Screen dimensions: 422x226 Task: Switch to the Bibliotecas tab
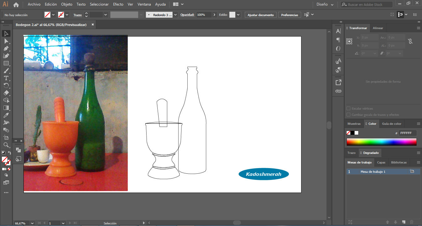pyautogui.click(x=399, y=163)
